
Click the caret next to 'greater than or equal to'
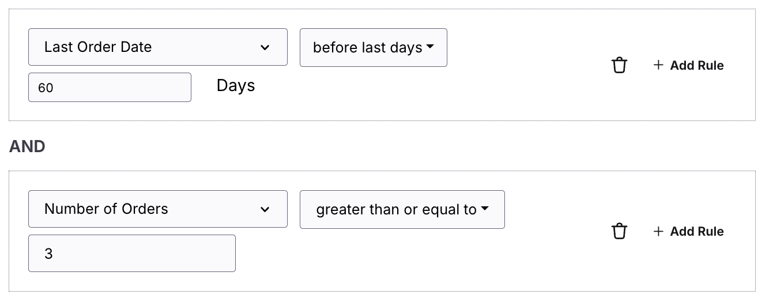[484, 209]
